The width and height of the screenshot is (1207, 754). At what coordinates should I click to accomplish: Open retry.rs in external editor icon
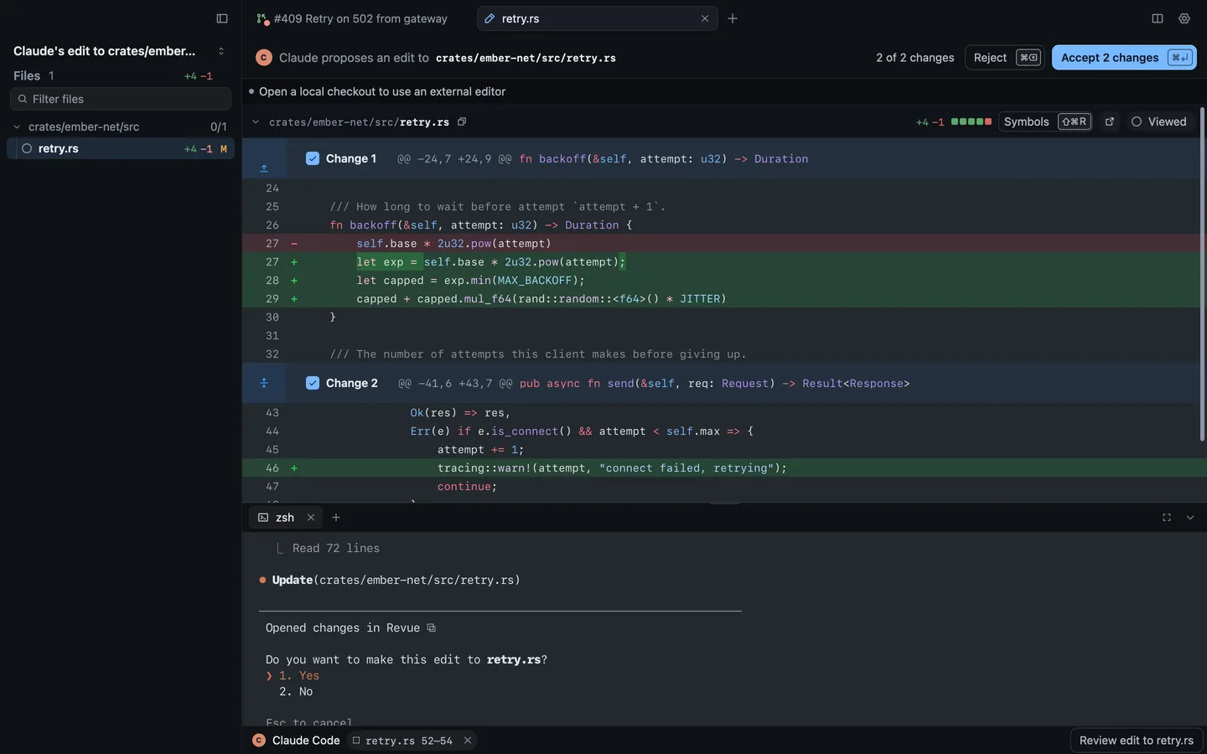[x=1110, y=121]
